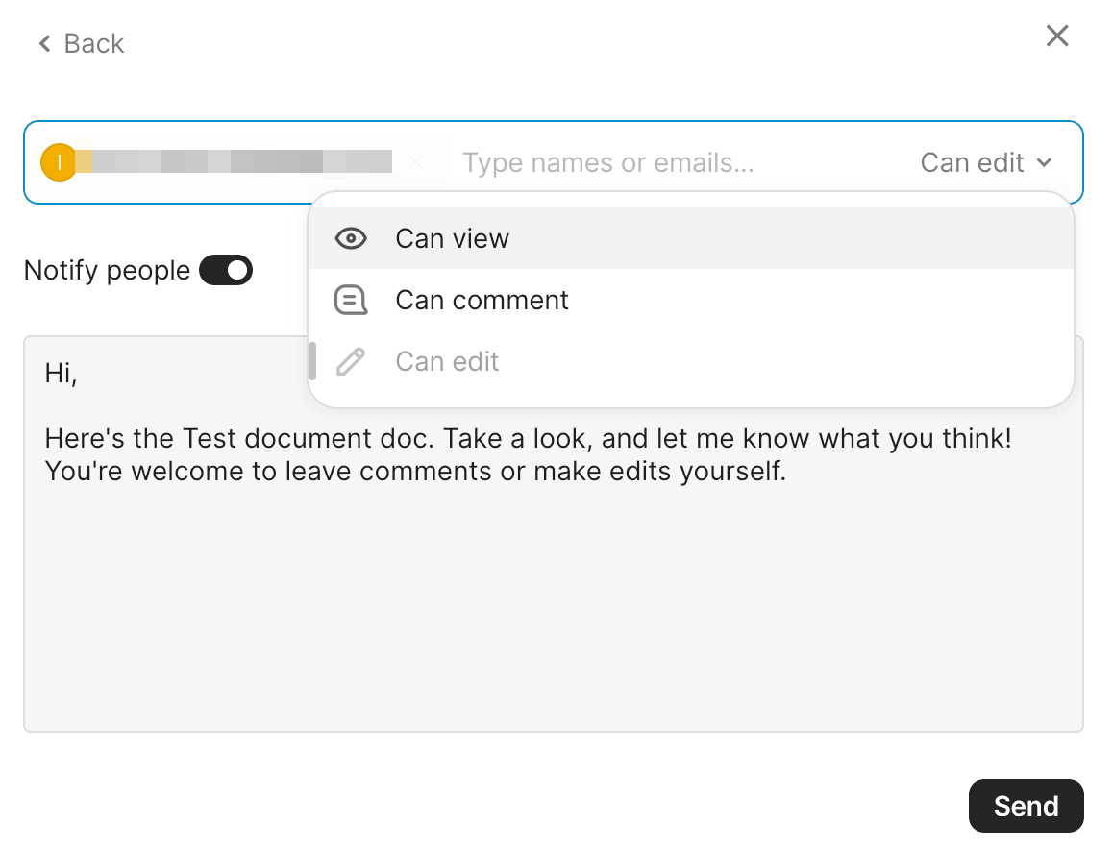This screenshot has width=1113, height=853.
Task: Close the share dialog with the X
Action: click(x=1057, y=36)
